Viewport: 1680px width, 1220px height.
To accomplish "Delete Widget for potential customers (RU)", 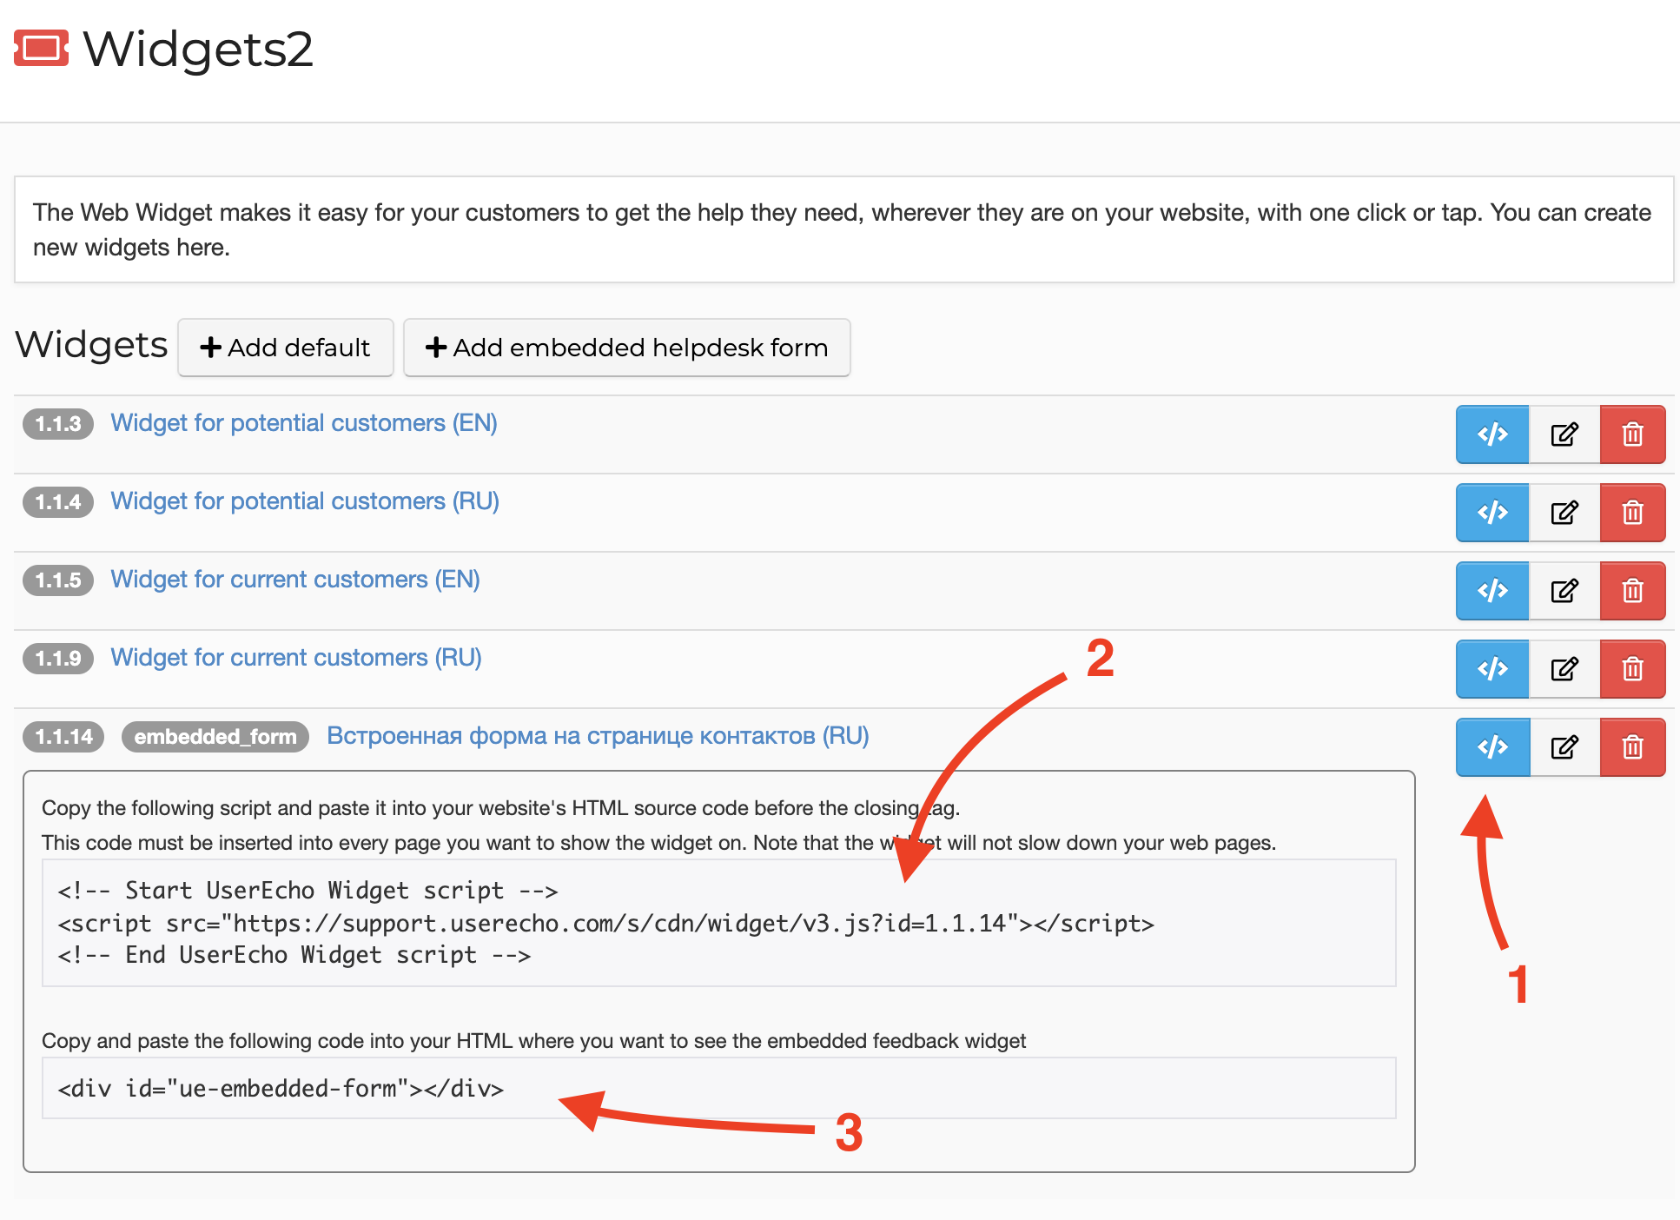I will coord(1632,512).
